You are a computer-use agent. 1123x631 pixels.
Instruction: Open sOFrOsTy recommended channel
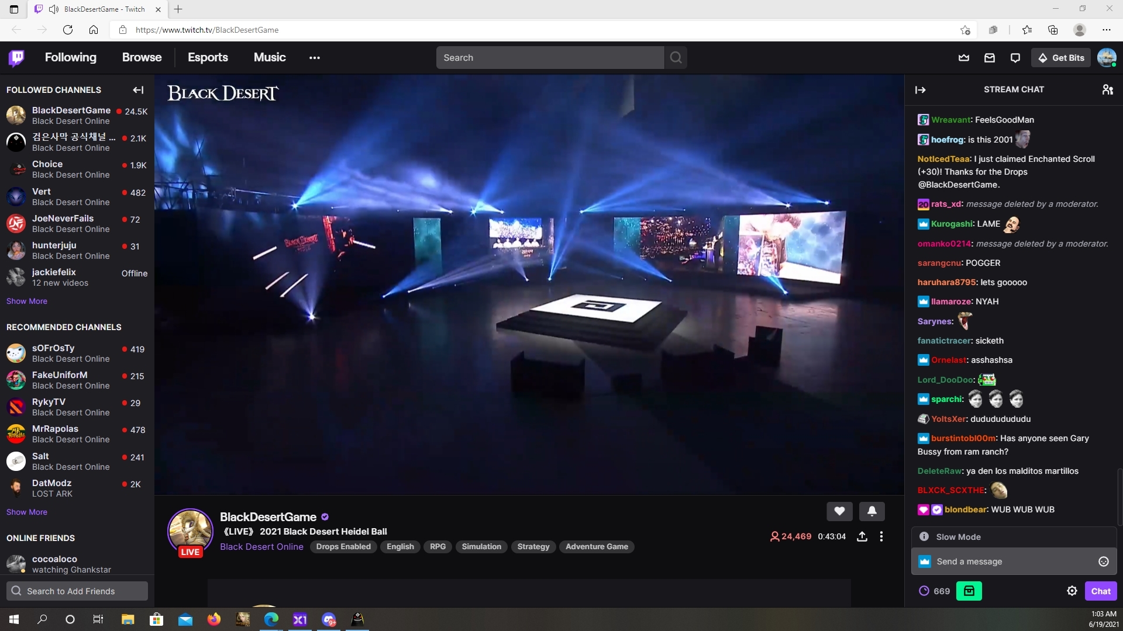click(77, 353)
